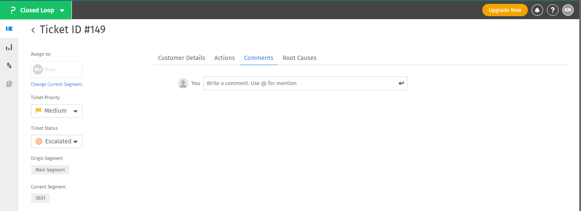
Task: Open the notifications bell icon
Action: [538, 10]
